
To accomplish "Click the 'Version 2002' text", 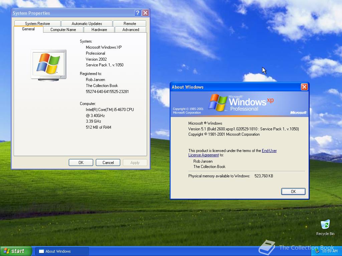I will pyautogui.click(x=96, y=59).
